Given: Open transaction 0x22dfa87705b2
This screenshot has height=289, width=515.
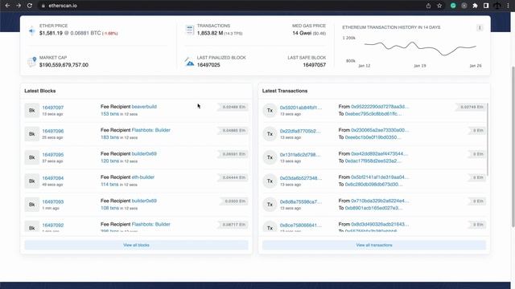Looking at the screenshot, I should click(x=300, y=131).
